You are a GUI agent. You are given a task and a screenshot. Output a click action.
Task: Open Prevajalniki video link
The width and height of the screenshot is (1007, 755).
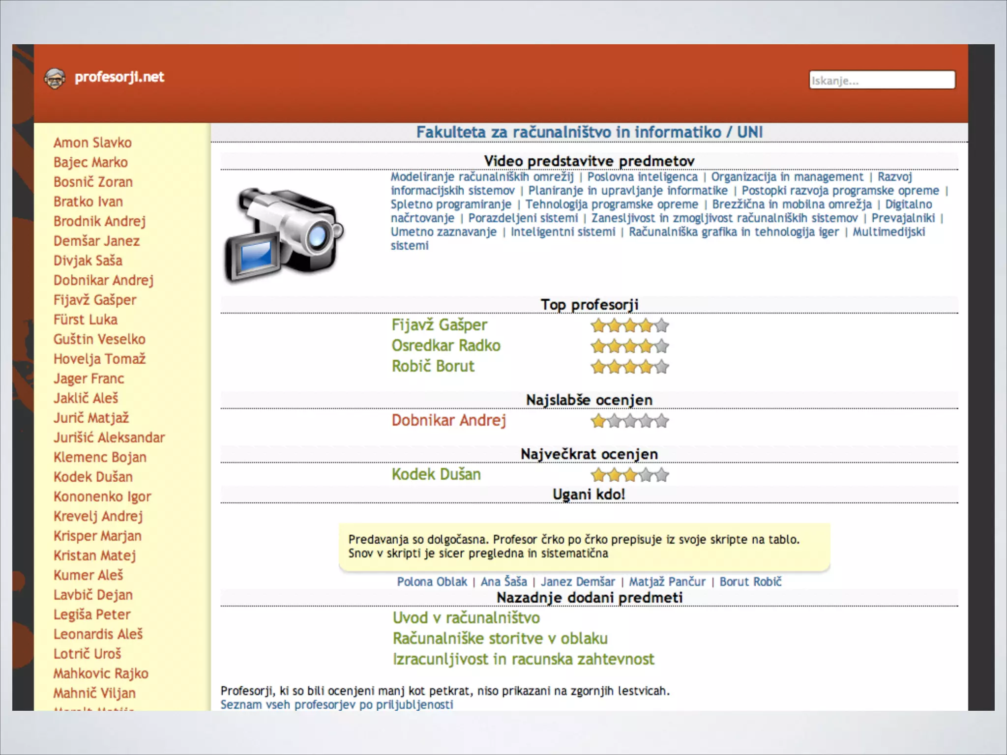pos(903,218)
